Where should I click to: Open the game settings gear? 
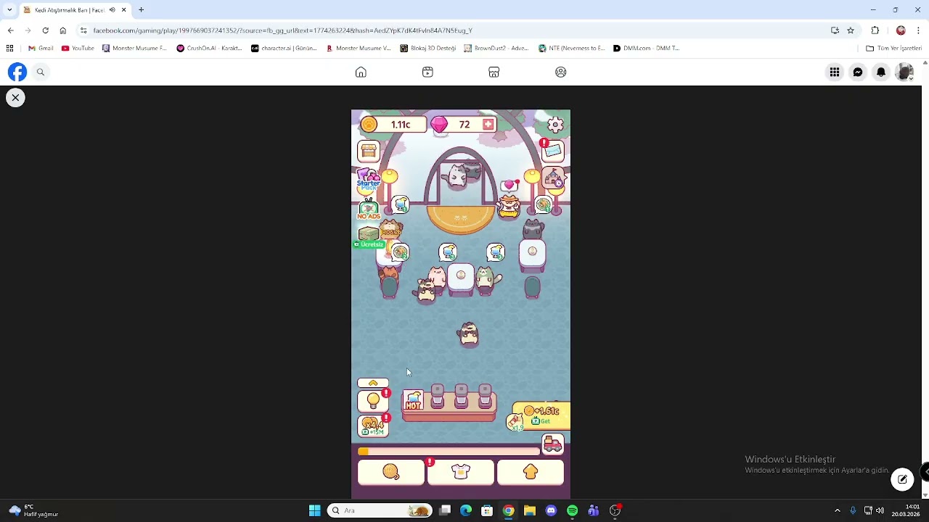[555, 125]
